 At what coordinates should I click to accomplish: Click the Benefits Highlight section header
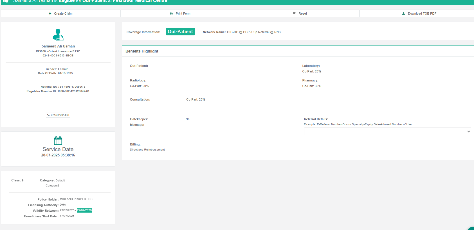142,51
